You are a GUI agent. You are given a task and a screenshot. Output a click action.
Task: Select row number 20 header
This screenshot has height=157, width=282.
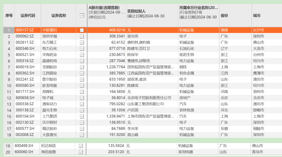(x=8, y=152)
